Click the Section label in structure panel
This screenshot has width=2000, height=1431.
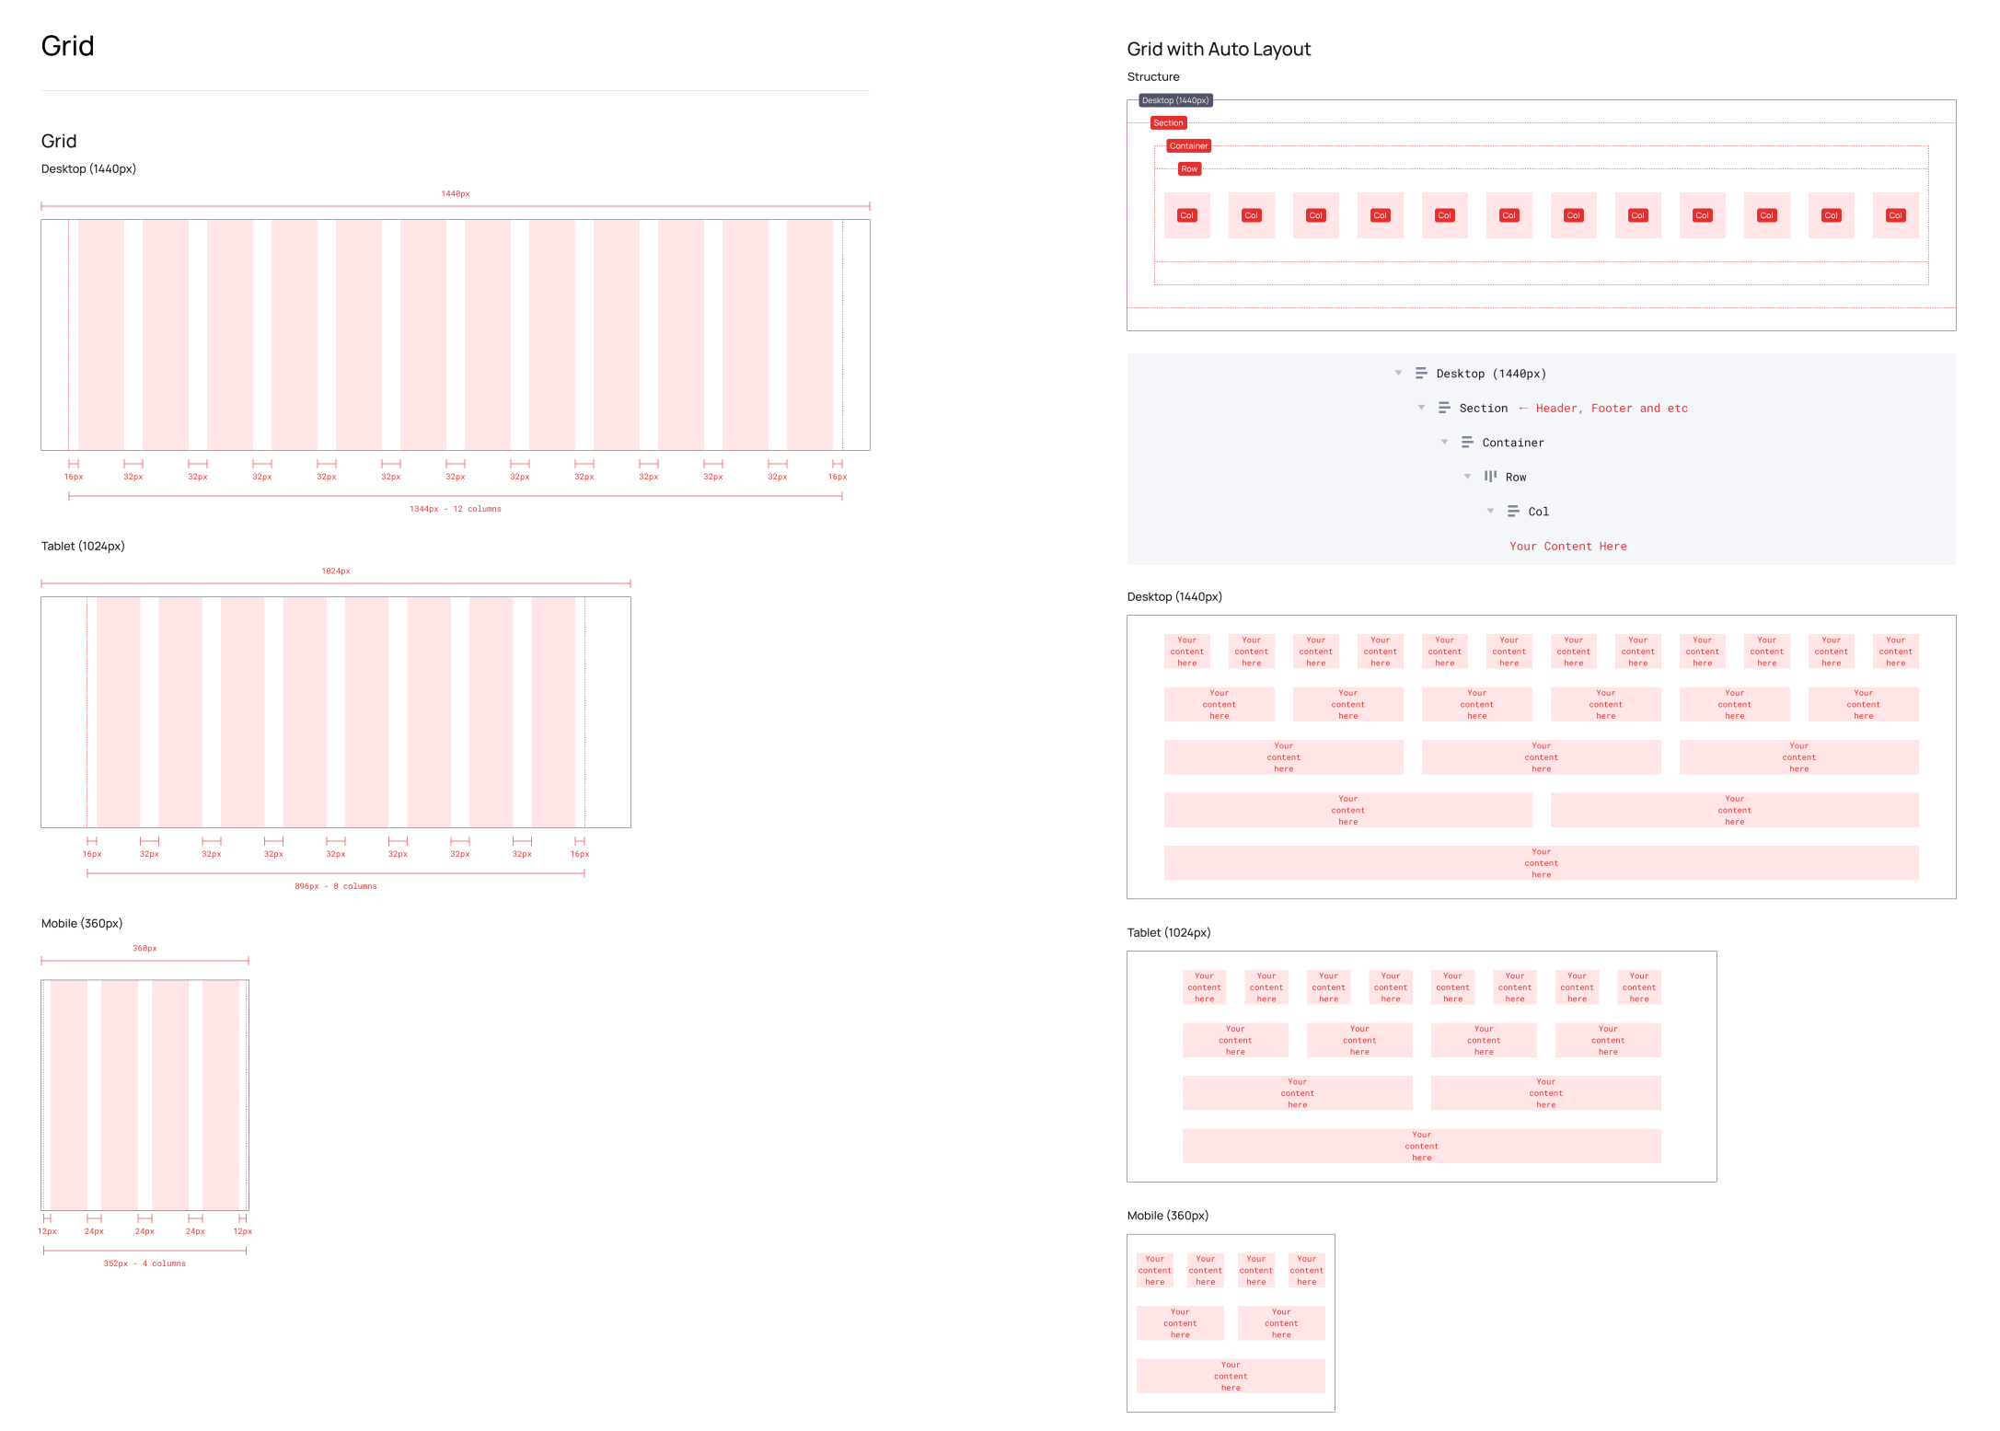click(x=1168, y=122)
